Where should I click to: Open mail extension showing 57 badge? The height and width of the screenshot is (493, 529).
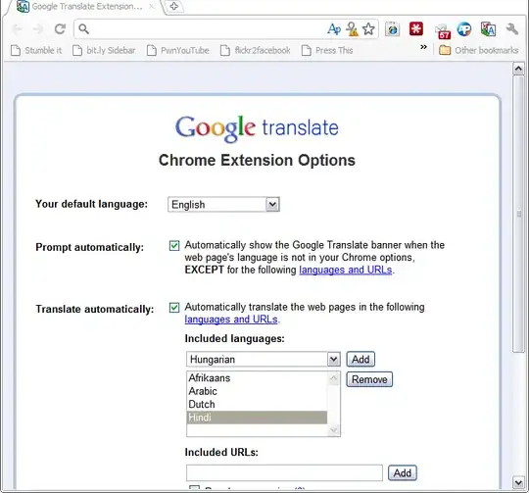coord(443,31)
